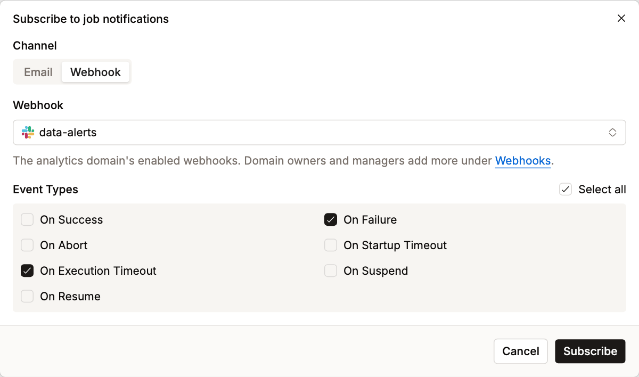Check the On Resume checkbox
This screenshot has width=639, height=377.
click(x=27, y=297)
